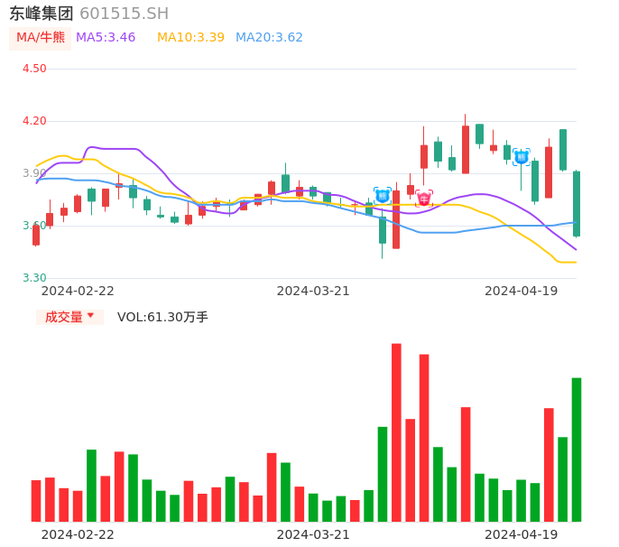619x547 pixels.
Task: Click the VOL:61.30万手 volume label
Action: pos(162,317)
